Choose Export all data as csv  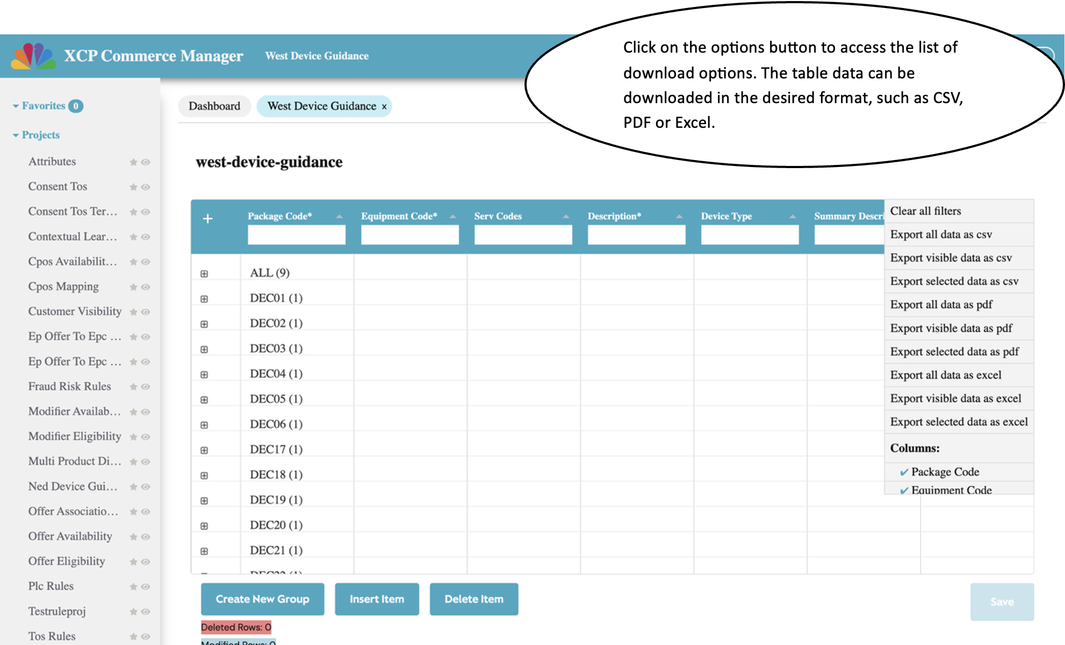[x=959, y=235]
